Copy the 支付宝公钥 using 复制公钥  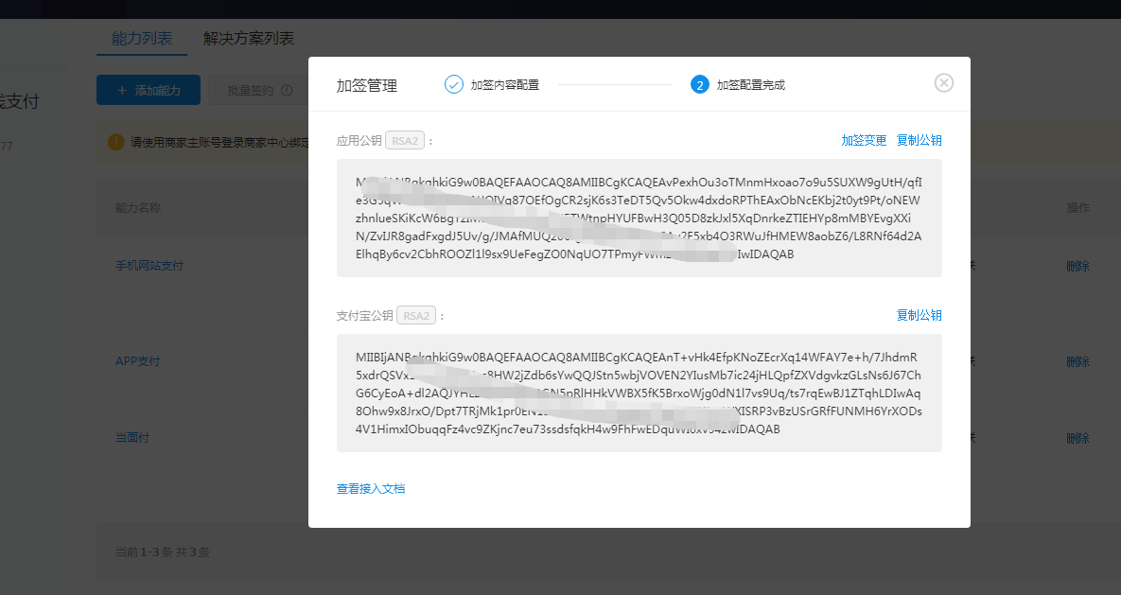[919, 315]
